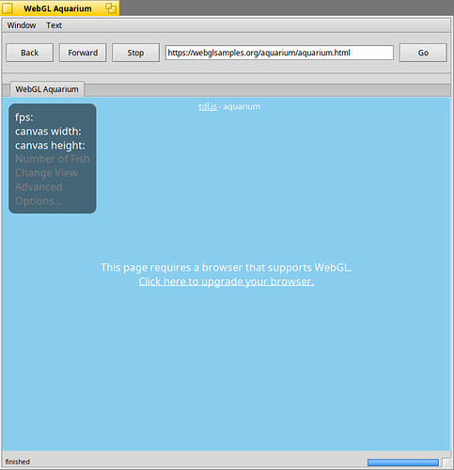The image size is (454, 470).
Task: Click the fps: label
Action: click(x=23, y=117)
